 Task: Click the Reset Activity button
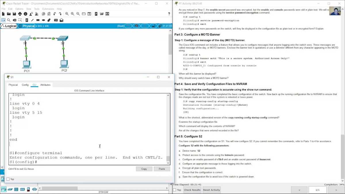[x=211, y=190]
